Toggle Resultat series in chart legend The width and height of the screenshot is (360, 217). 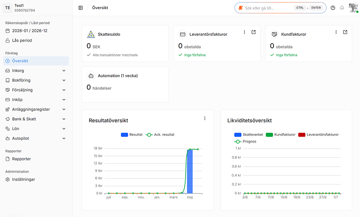[132, 135]
